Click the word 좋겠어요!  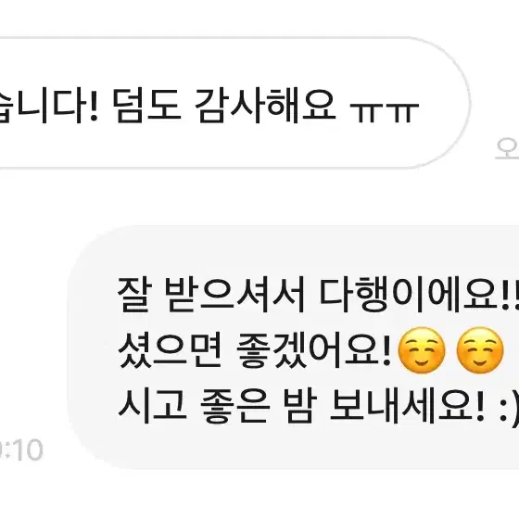pyautogui.click(x=314, y=350)
